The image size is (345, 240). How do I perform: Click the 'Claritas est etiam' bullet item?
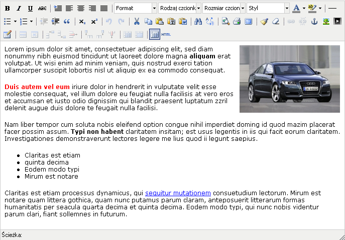pyautogui.click(x=52, y=155)
